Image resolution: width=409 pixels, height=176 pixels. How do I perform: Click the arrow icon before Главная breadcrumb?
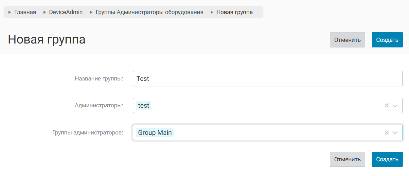click(10, 12)
